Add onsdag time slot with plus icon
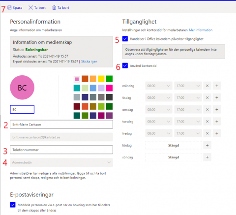 tap(217, 110)
